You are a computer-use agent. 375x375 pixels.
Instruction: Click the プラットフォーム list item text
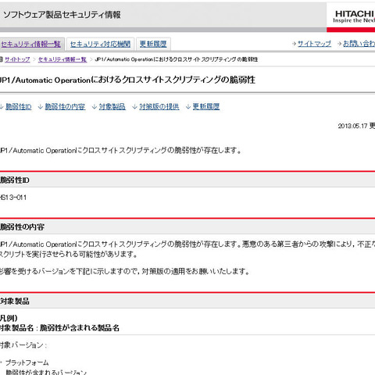tap(27, 362)
